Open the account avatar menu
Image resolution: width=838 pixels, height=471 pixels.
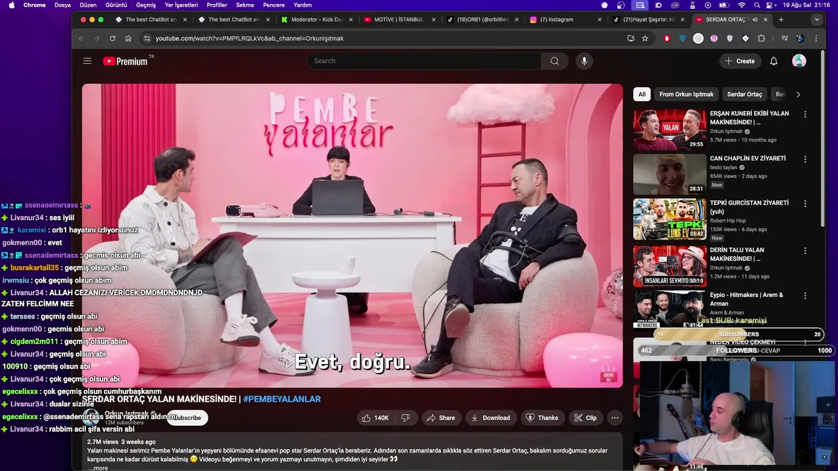[799, 61]
